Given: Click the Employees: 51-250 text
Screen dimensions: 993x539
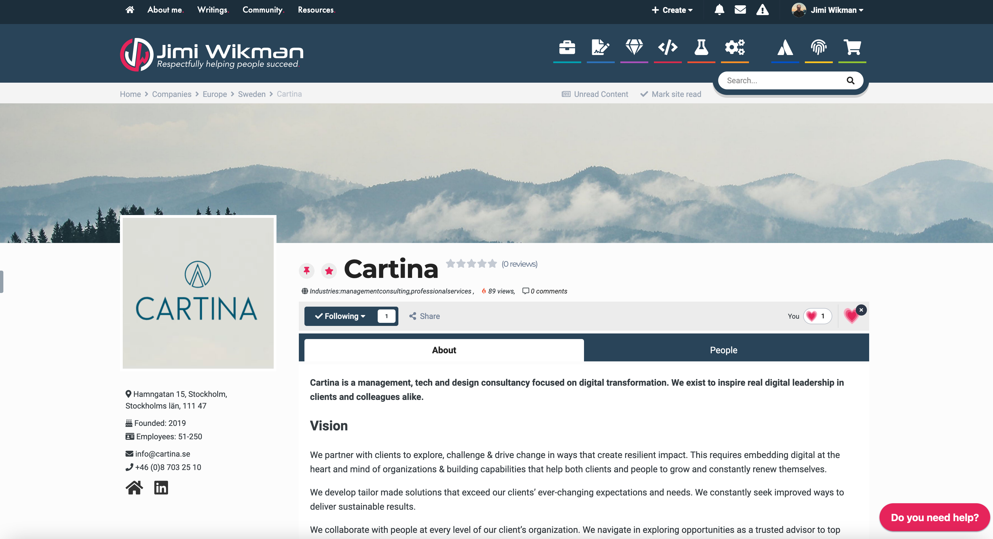Looking at the screenshot, I should [x=169, y=437].
